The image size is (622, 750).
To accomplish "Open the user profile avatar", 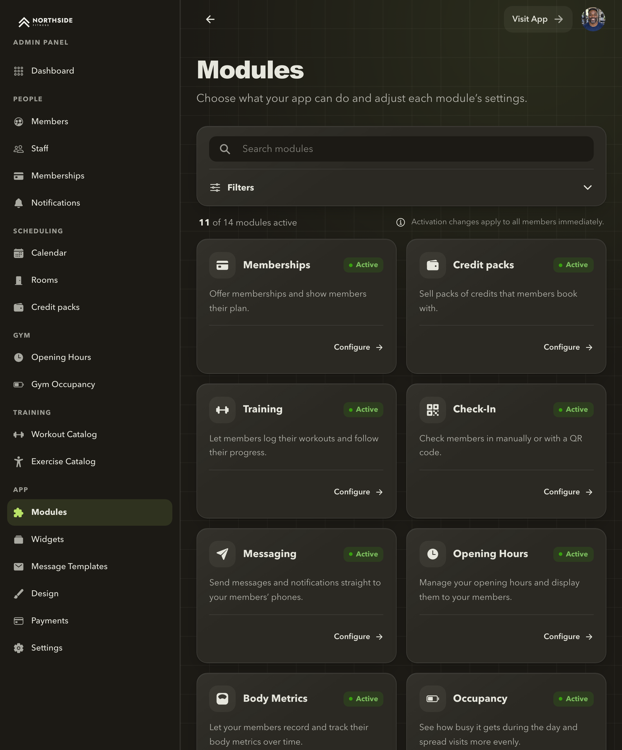I will coord(593,19).
